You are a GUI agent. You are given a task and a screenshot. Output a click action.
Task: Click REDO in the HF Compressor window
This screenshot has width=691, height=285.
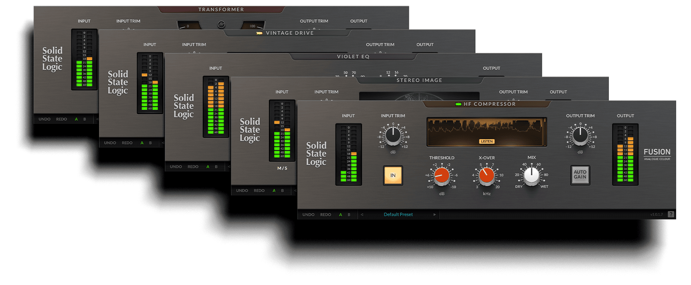click(x=325, y=214)
